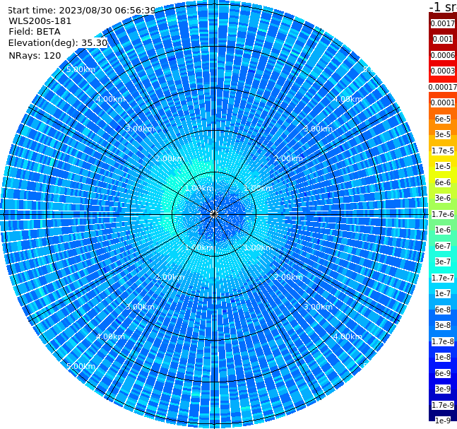Image resolution: width=457 pixels, height=429 pixels.
Task: Click the 1.7e-7 colorbar label
Action: point(443,278)
